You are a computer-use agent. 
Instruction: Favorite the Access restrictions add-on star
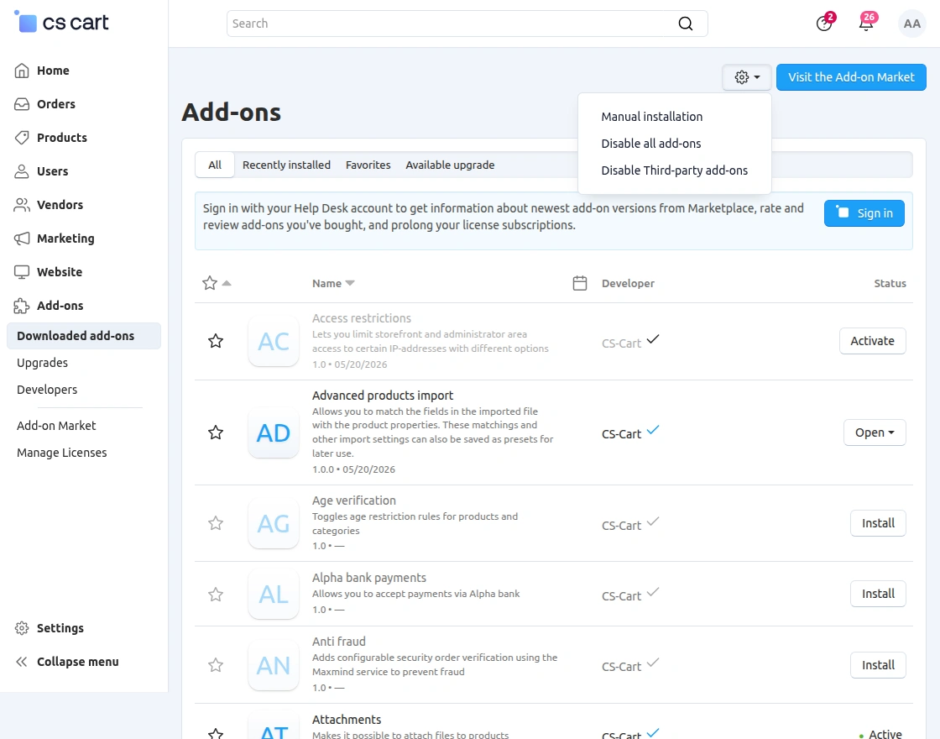tap(216, 341)
